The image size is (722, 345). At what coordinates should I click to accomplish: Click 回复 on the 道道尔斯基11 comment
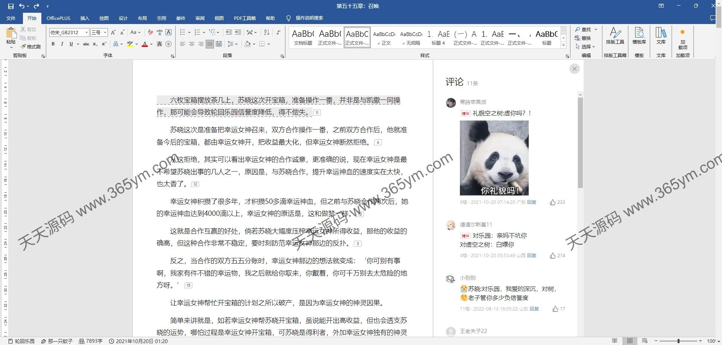point(532,256)
